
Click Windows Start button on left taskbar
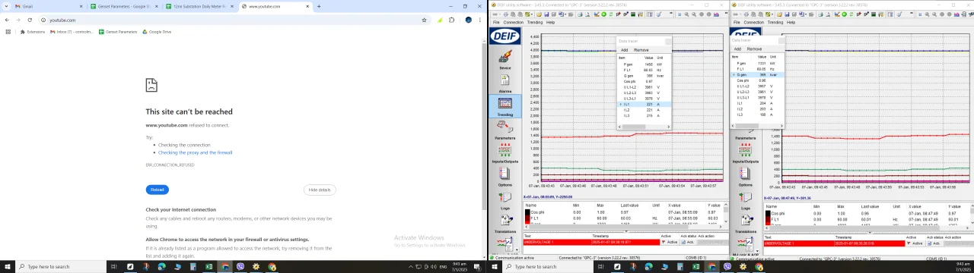click(x=7, y=267)
